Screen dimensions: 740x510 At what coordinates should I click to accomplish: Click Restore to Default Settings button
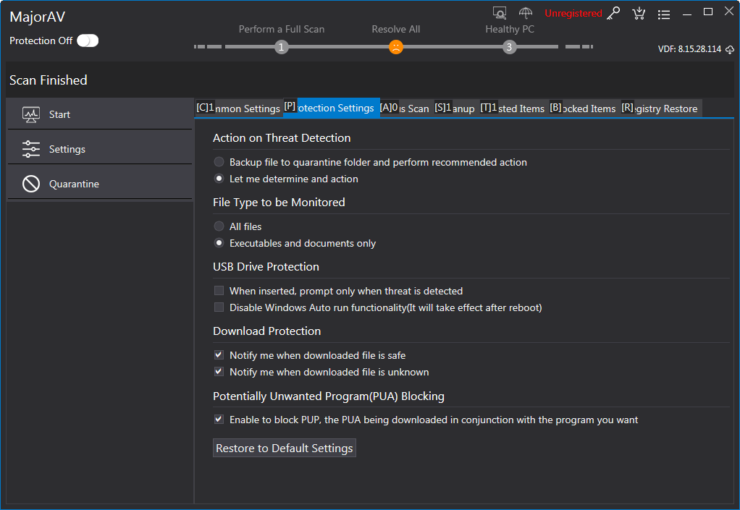tap(284, 448)
